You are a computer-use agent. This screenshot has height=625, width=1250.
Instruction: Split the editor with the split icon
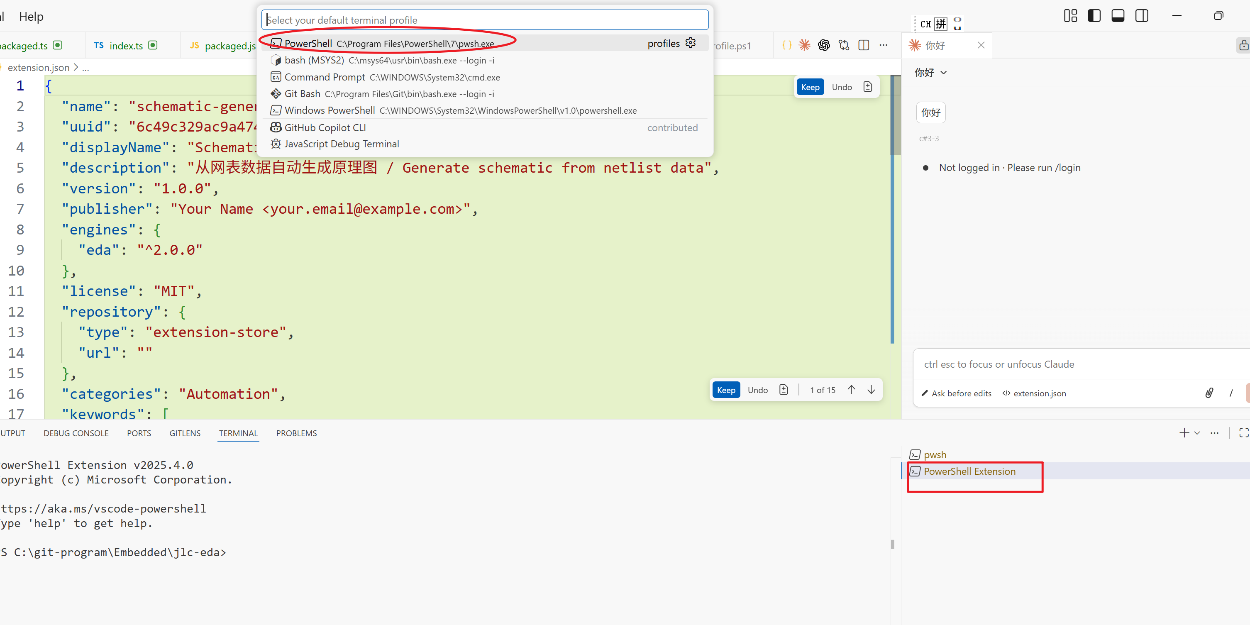tap(864, 45)
